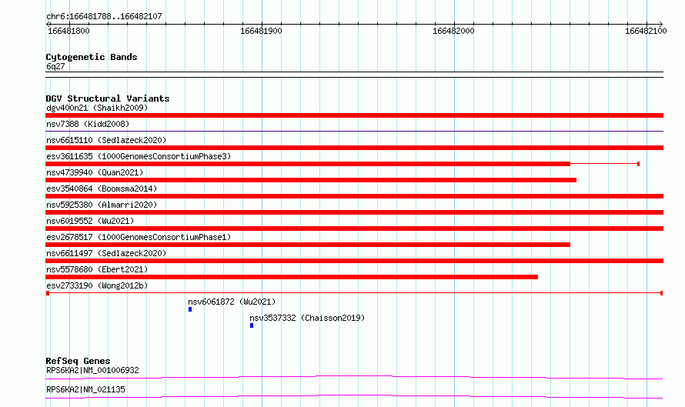Viewport: 685px width, 407px height.
Task: Click the 166481900 ruler position
Action: click(261, 31)
